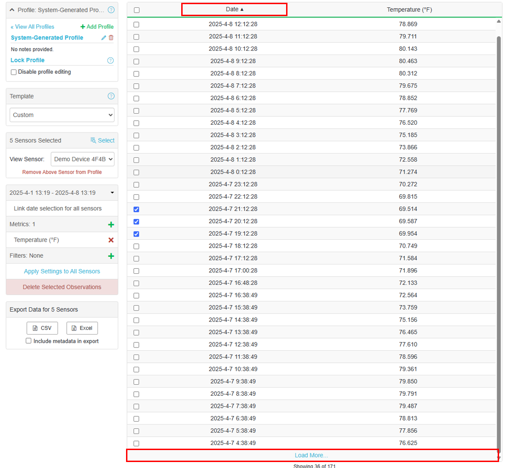Export data as CSV
517x468 pixels.
point(42,328)
